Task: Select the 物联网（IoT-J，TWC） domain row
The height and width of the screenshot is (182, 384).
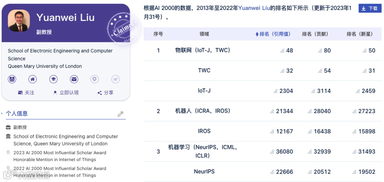Action: pos(203,50)
